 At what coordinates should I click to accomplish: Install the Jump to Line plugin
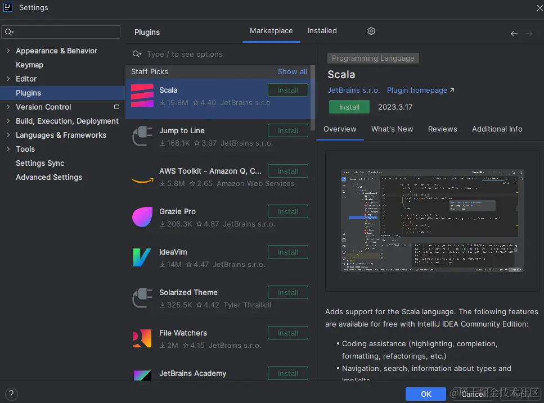click(287, 130)
